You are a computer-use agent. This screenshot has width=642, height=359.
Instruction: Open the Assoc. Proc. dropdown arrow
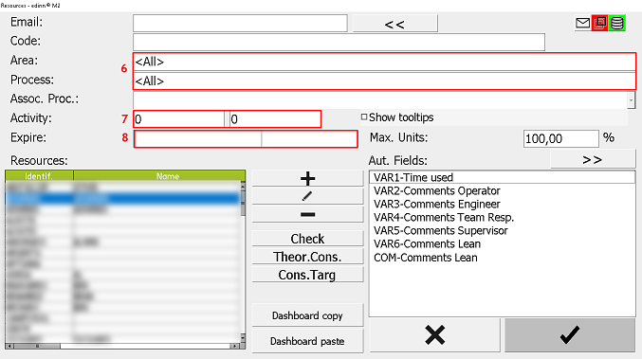tap(631, 99)
